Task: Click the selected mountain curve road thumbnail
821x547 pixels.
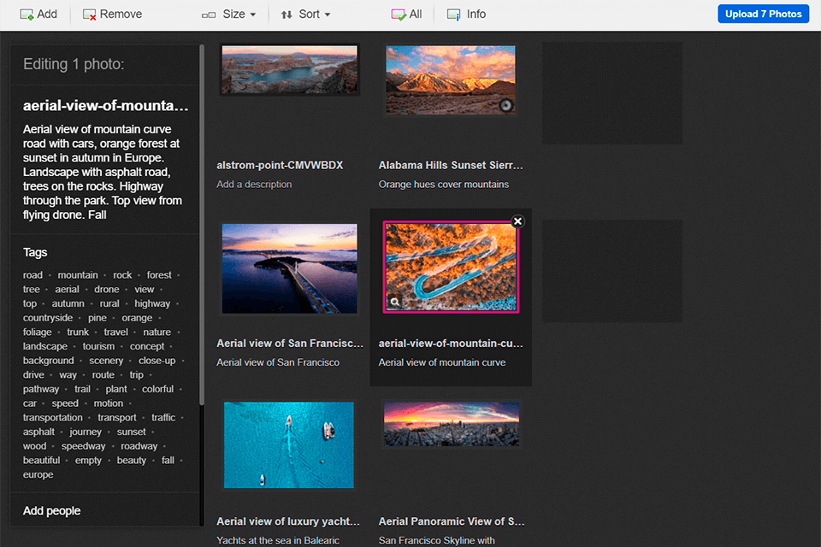Action: pyautogui.click(x=451, y=267)
